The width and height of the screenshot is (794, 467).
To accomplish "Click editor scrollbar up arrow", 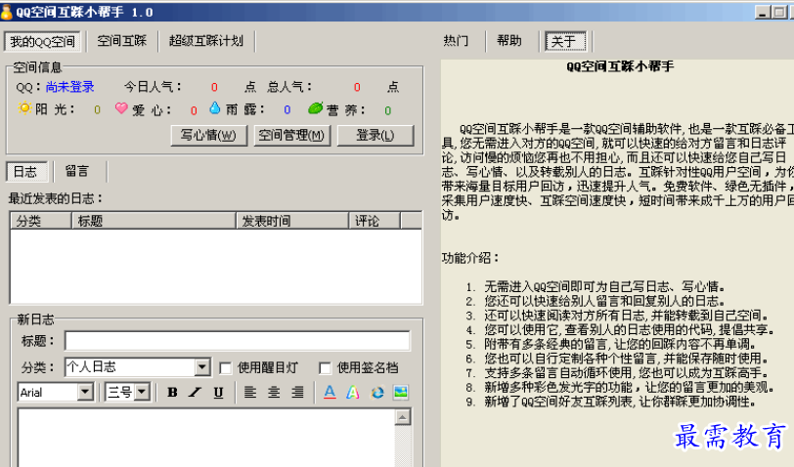I will tap(403, 417).
